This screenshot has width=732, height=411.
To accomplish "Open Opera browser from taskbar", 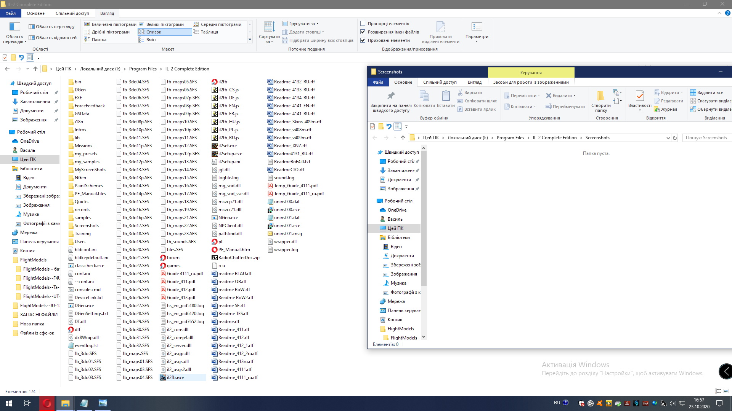I will click(47, 403).
